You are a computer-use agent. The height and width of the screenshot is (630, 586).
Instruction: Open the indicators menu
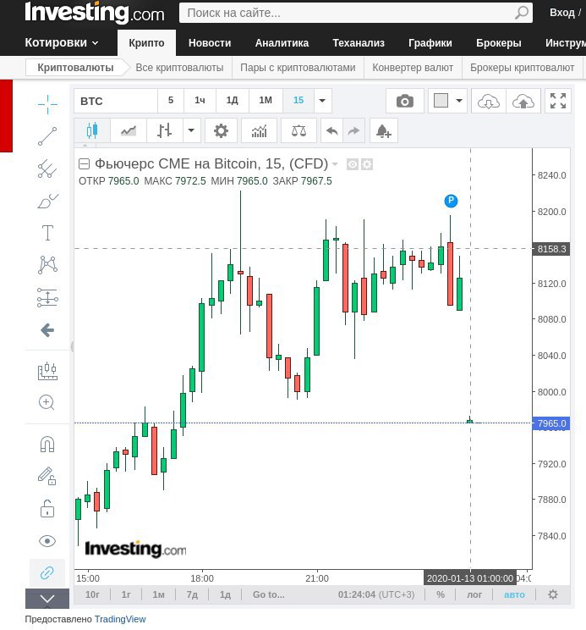[x=259, y=130]
